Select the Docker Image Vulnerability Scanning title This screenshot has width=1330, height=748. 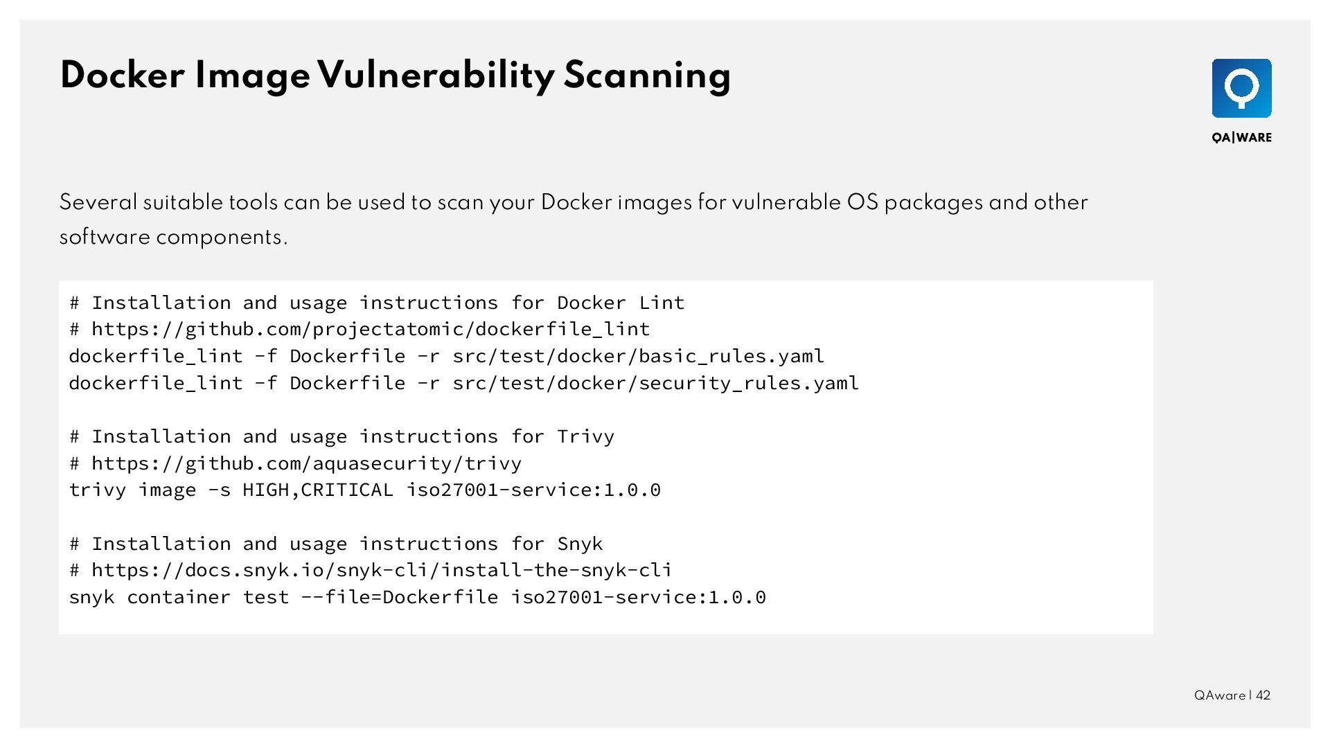click(x=395, y=75)
